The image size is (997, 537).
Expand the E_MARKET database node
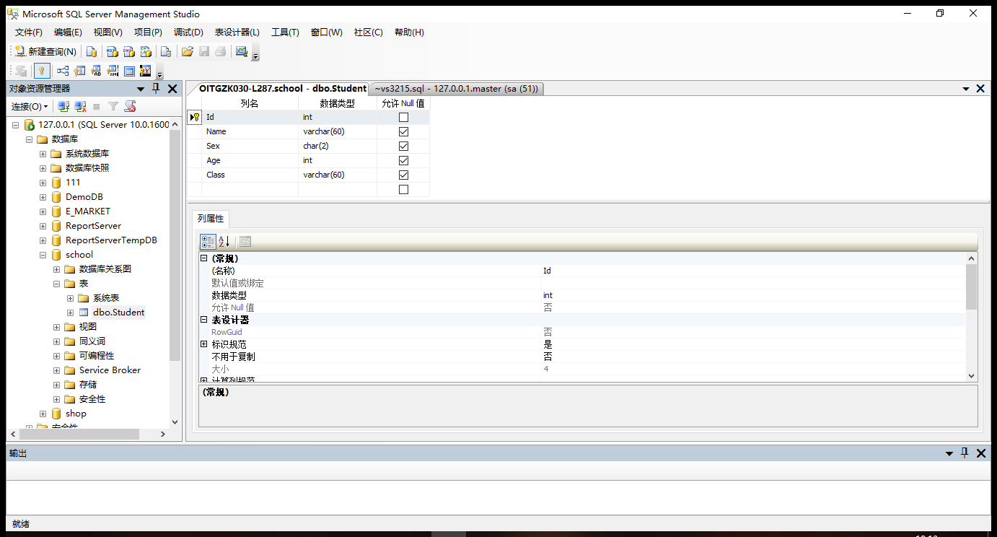[x=43, y=211]
